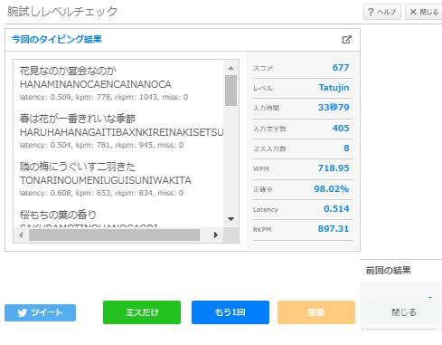Screen dimensions: 442x345
Task: Click the horizontal scrollbar thumb
Action: pyautogui.click(x=114, y=235)
